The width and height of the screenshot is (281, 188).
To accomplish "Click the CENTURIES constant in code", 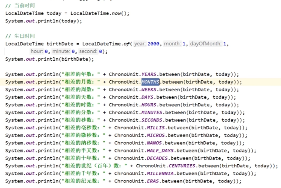I will 182,166.
